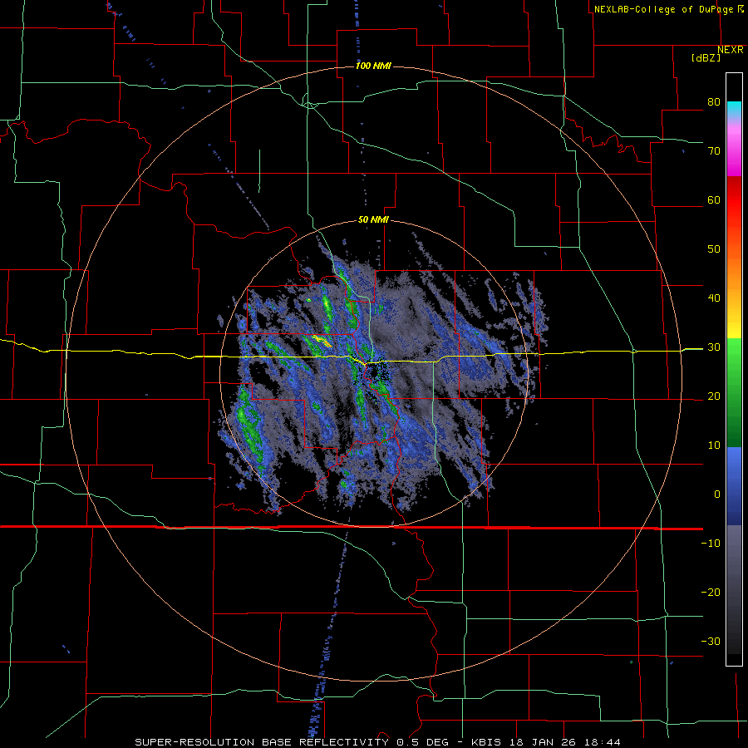Click the 50 value on dBZ scale
The width and height of the screenshot is (748, 748).
click(x=714, y=249)
